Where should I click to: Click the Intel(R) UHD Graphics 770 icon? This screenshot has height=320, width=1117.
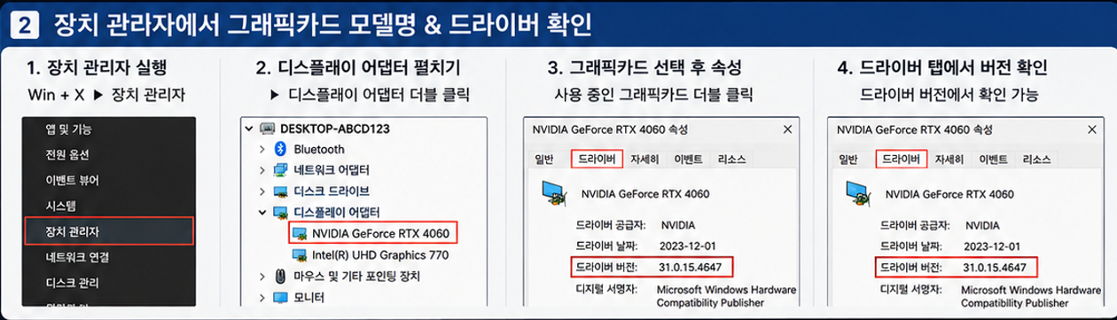pos(301,254)
